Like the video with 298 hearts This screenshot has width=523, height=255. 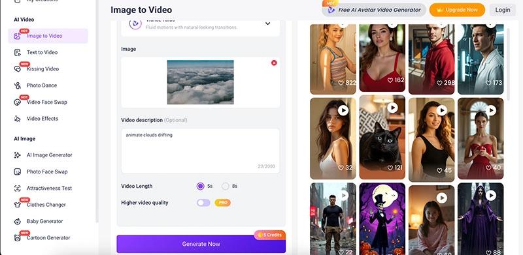pyautogui.click(x=439, y=83)
